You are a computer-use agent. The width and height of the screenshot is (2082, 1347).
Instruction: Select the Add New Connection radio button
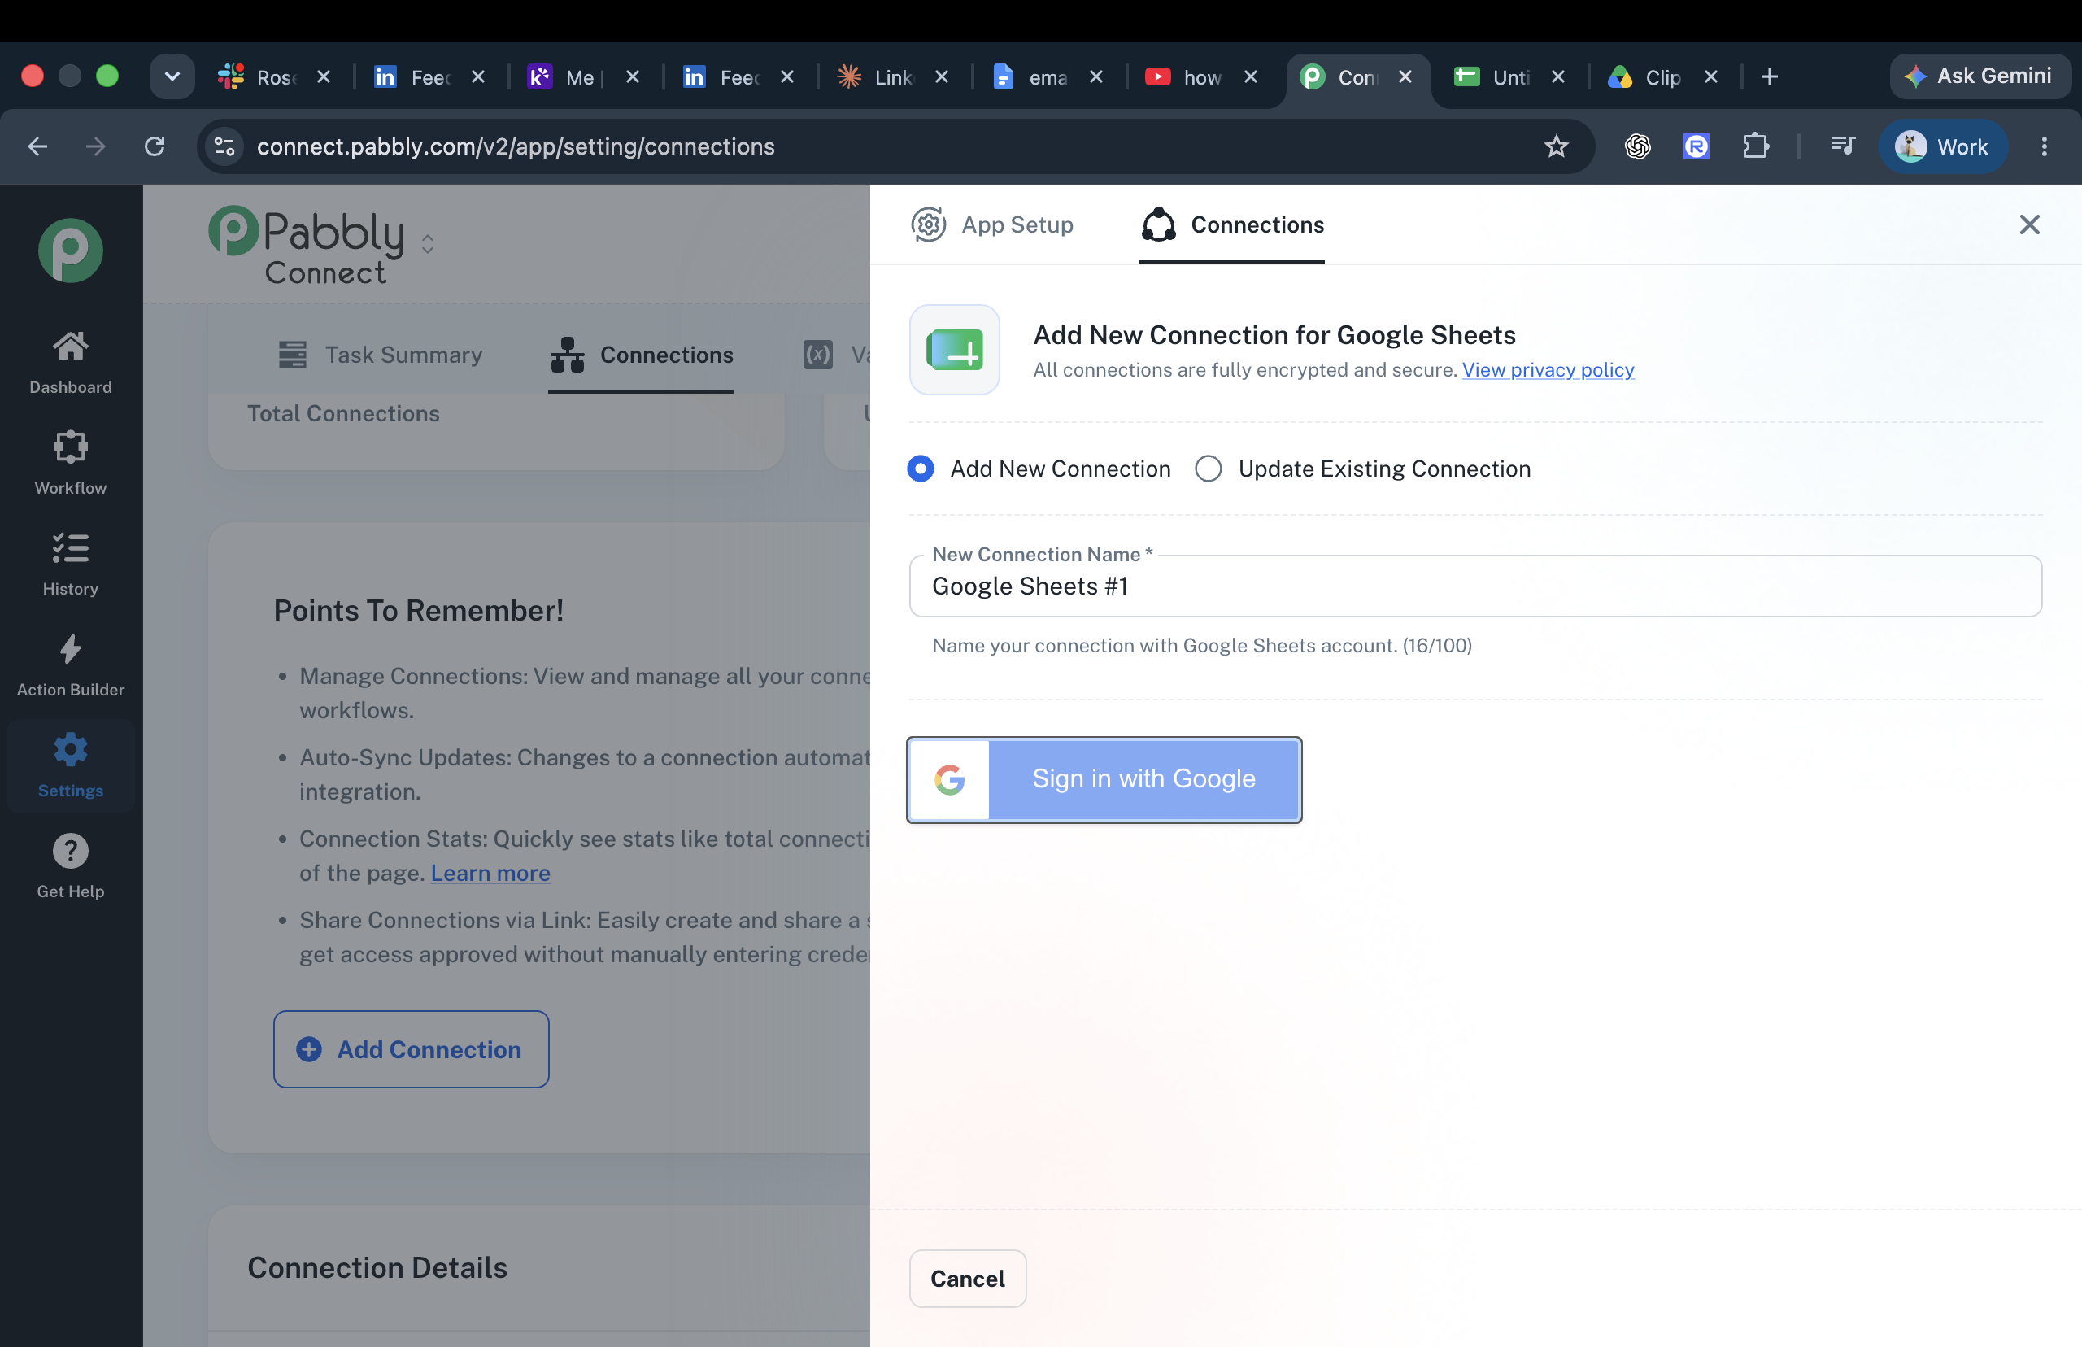coord(920,469)
